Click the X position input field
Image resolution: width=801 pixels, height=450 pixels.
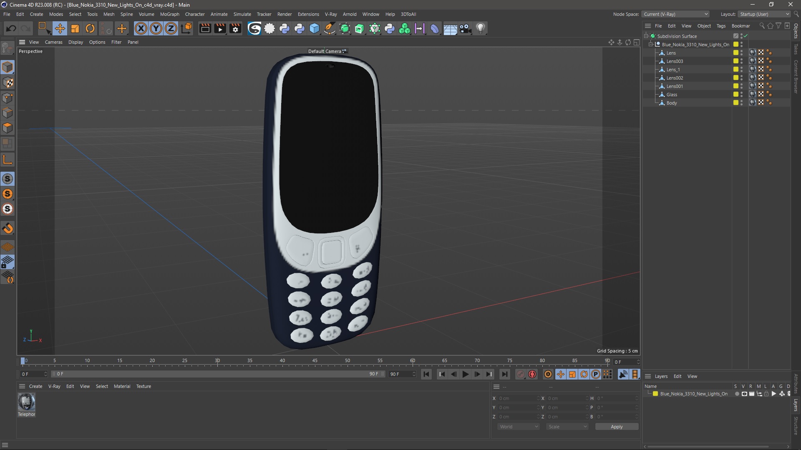tap(519, 398)
